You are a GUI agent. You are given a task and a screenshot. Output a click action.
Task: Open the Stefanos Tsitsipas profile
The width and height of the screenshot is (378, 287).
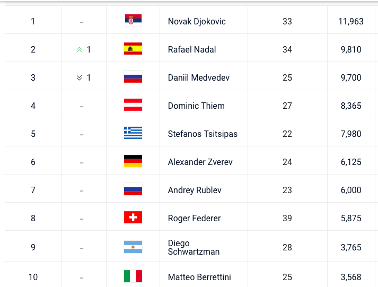[x=203, y=134]
